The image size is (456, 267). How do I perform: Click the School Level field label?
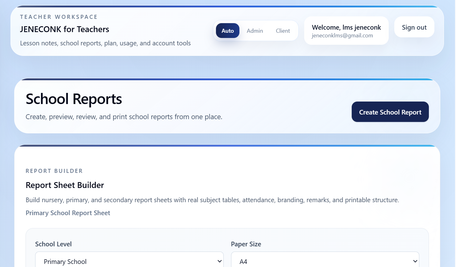click(53, 244)
